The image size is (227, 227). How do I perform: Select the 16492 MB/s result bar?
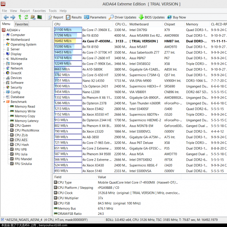[x=68, y=41]
